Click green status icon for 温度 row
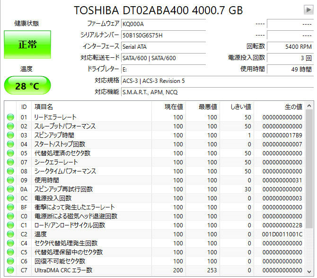Screen dimensions: 317x278 (10, 234)
